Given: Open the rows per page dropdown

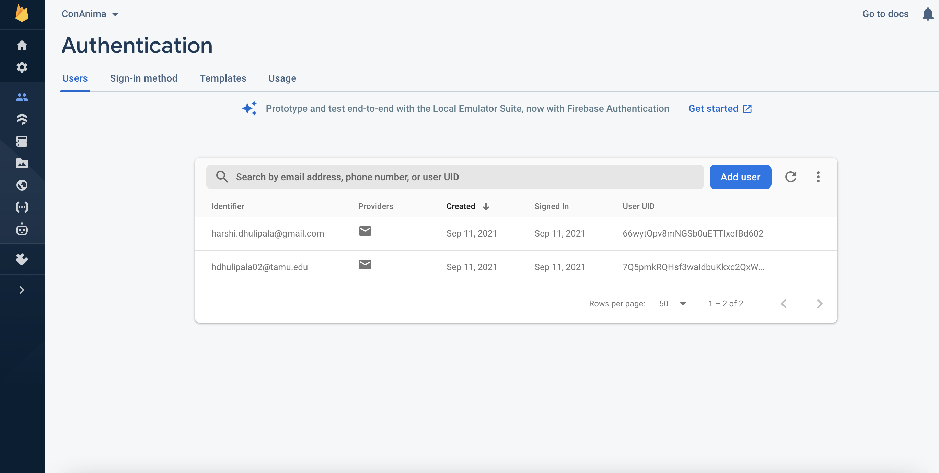Looking at the screenshot, I should click(x=673, y=304).
